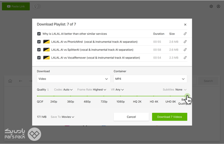224x144 pixels.
Task: Open settings gear in main window
Action: click(211, 6)
